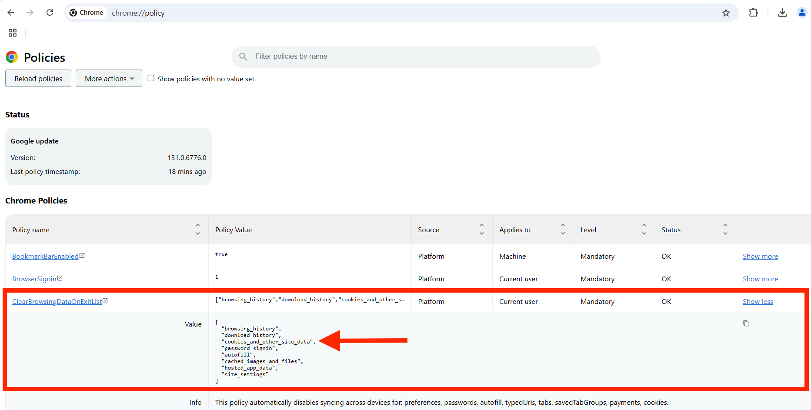Viewport: 811px width, 410px height.
Task: Click the search magnifier icon in filter field
Action: pos(243,57)
